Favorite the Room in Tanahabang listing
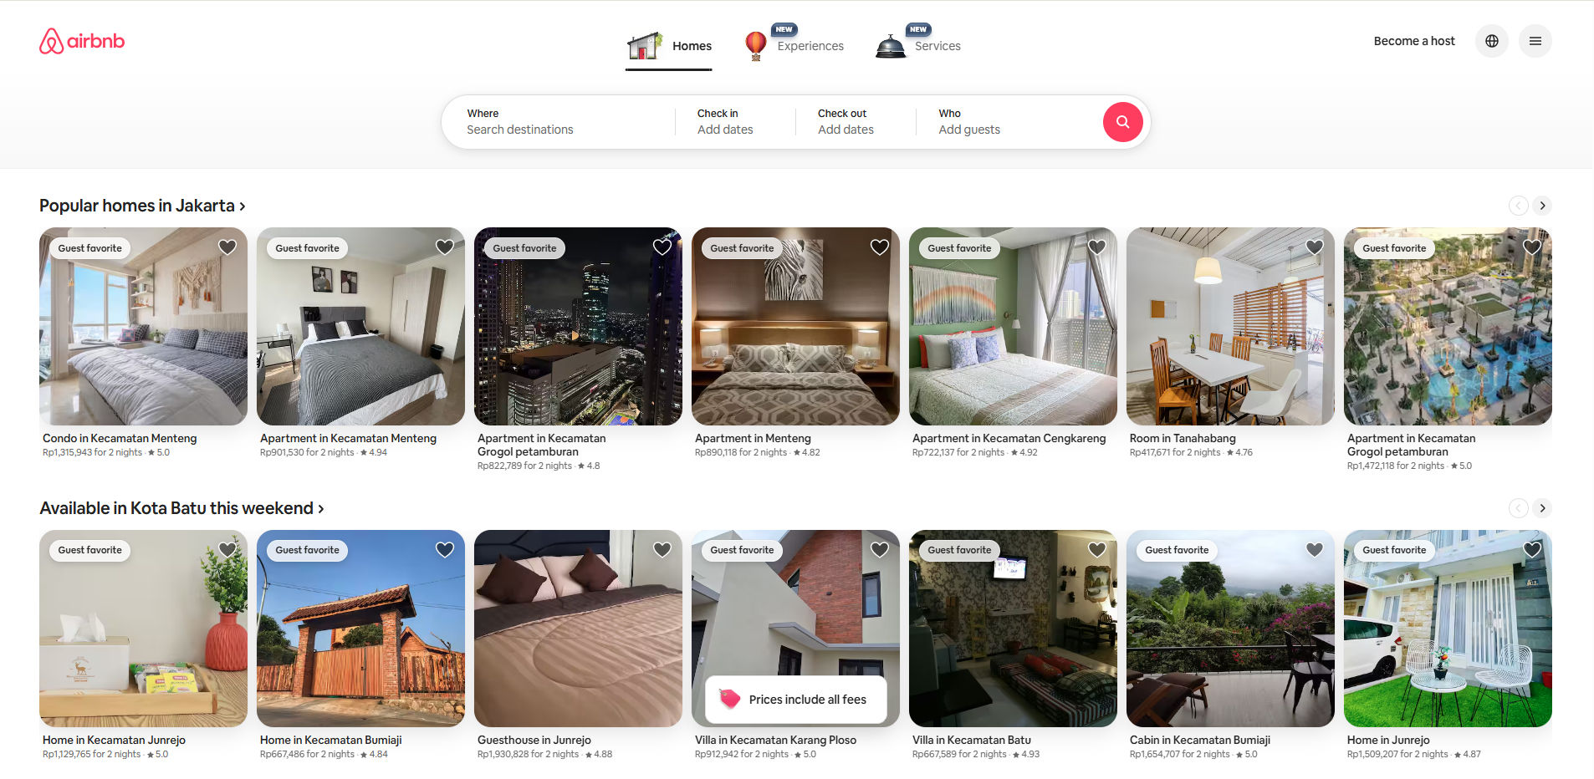 click(x=1314, y=247)
